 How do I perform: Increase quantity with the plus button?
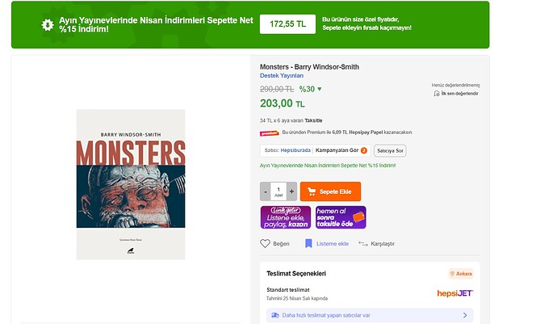pyautogui.click(x=291, y=191)
